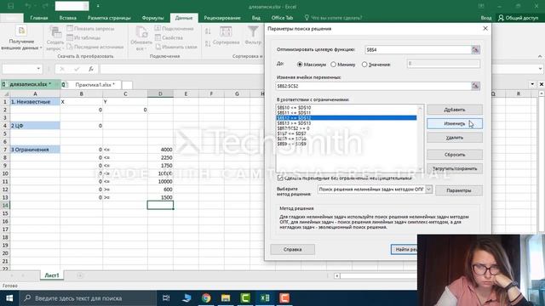Open Task View on the taskbar
The image size is (545, 306).
pyautogui.click(x=166, y=298)
